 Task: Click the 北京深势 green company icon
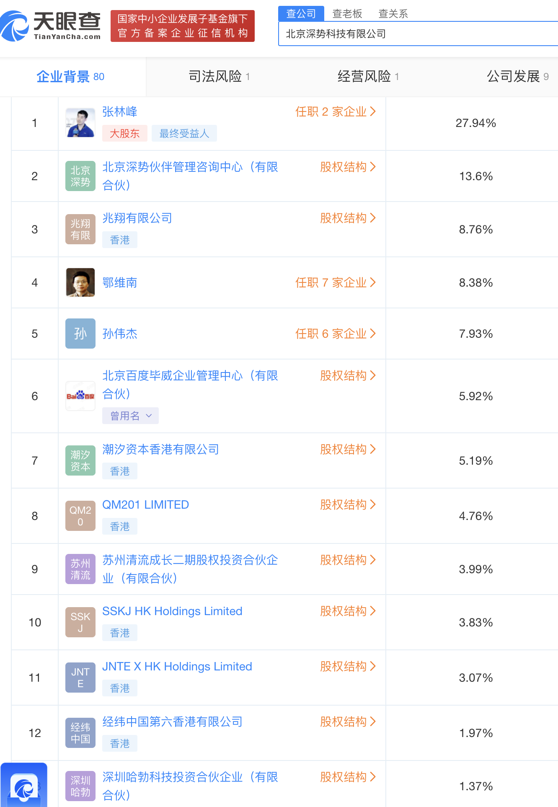pos(80,176)
